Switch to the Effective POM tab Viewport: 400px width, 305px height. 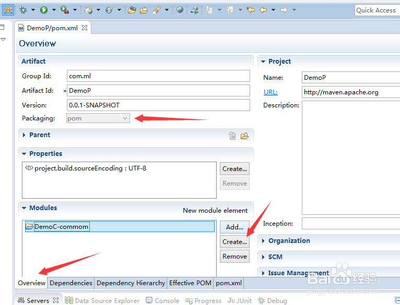[x=190, y=283]
